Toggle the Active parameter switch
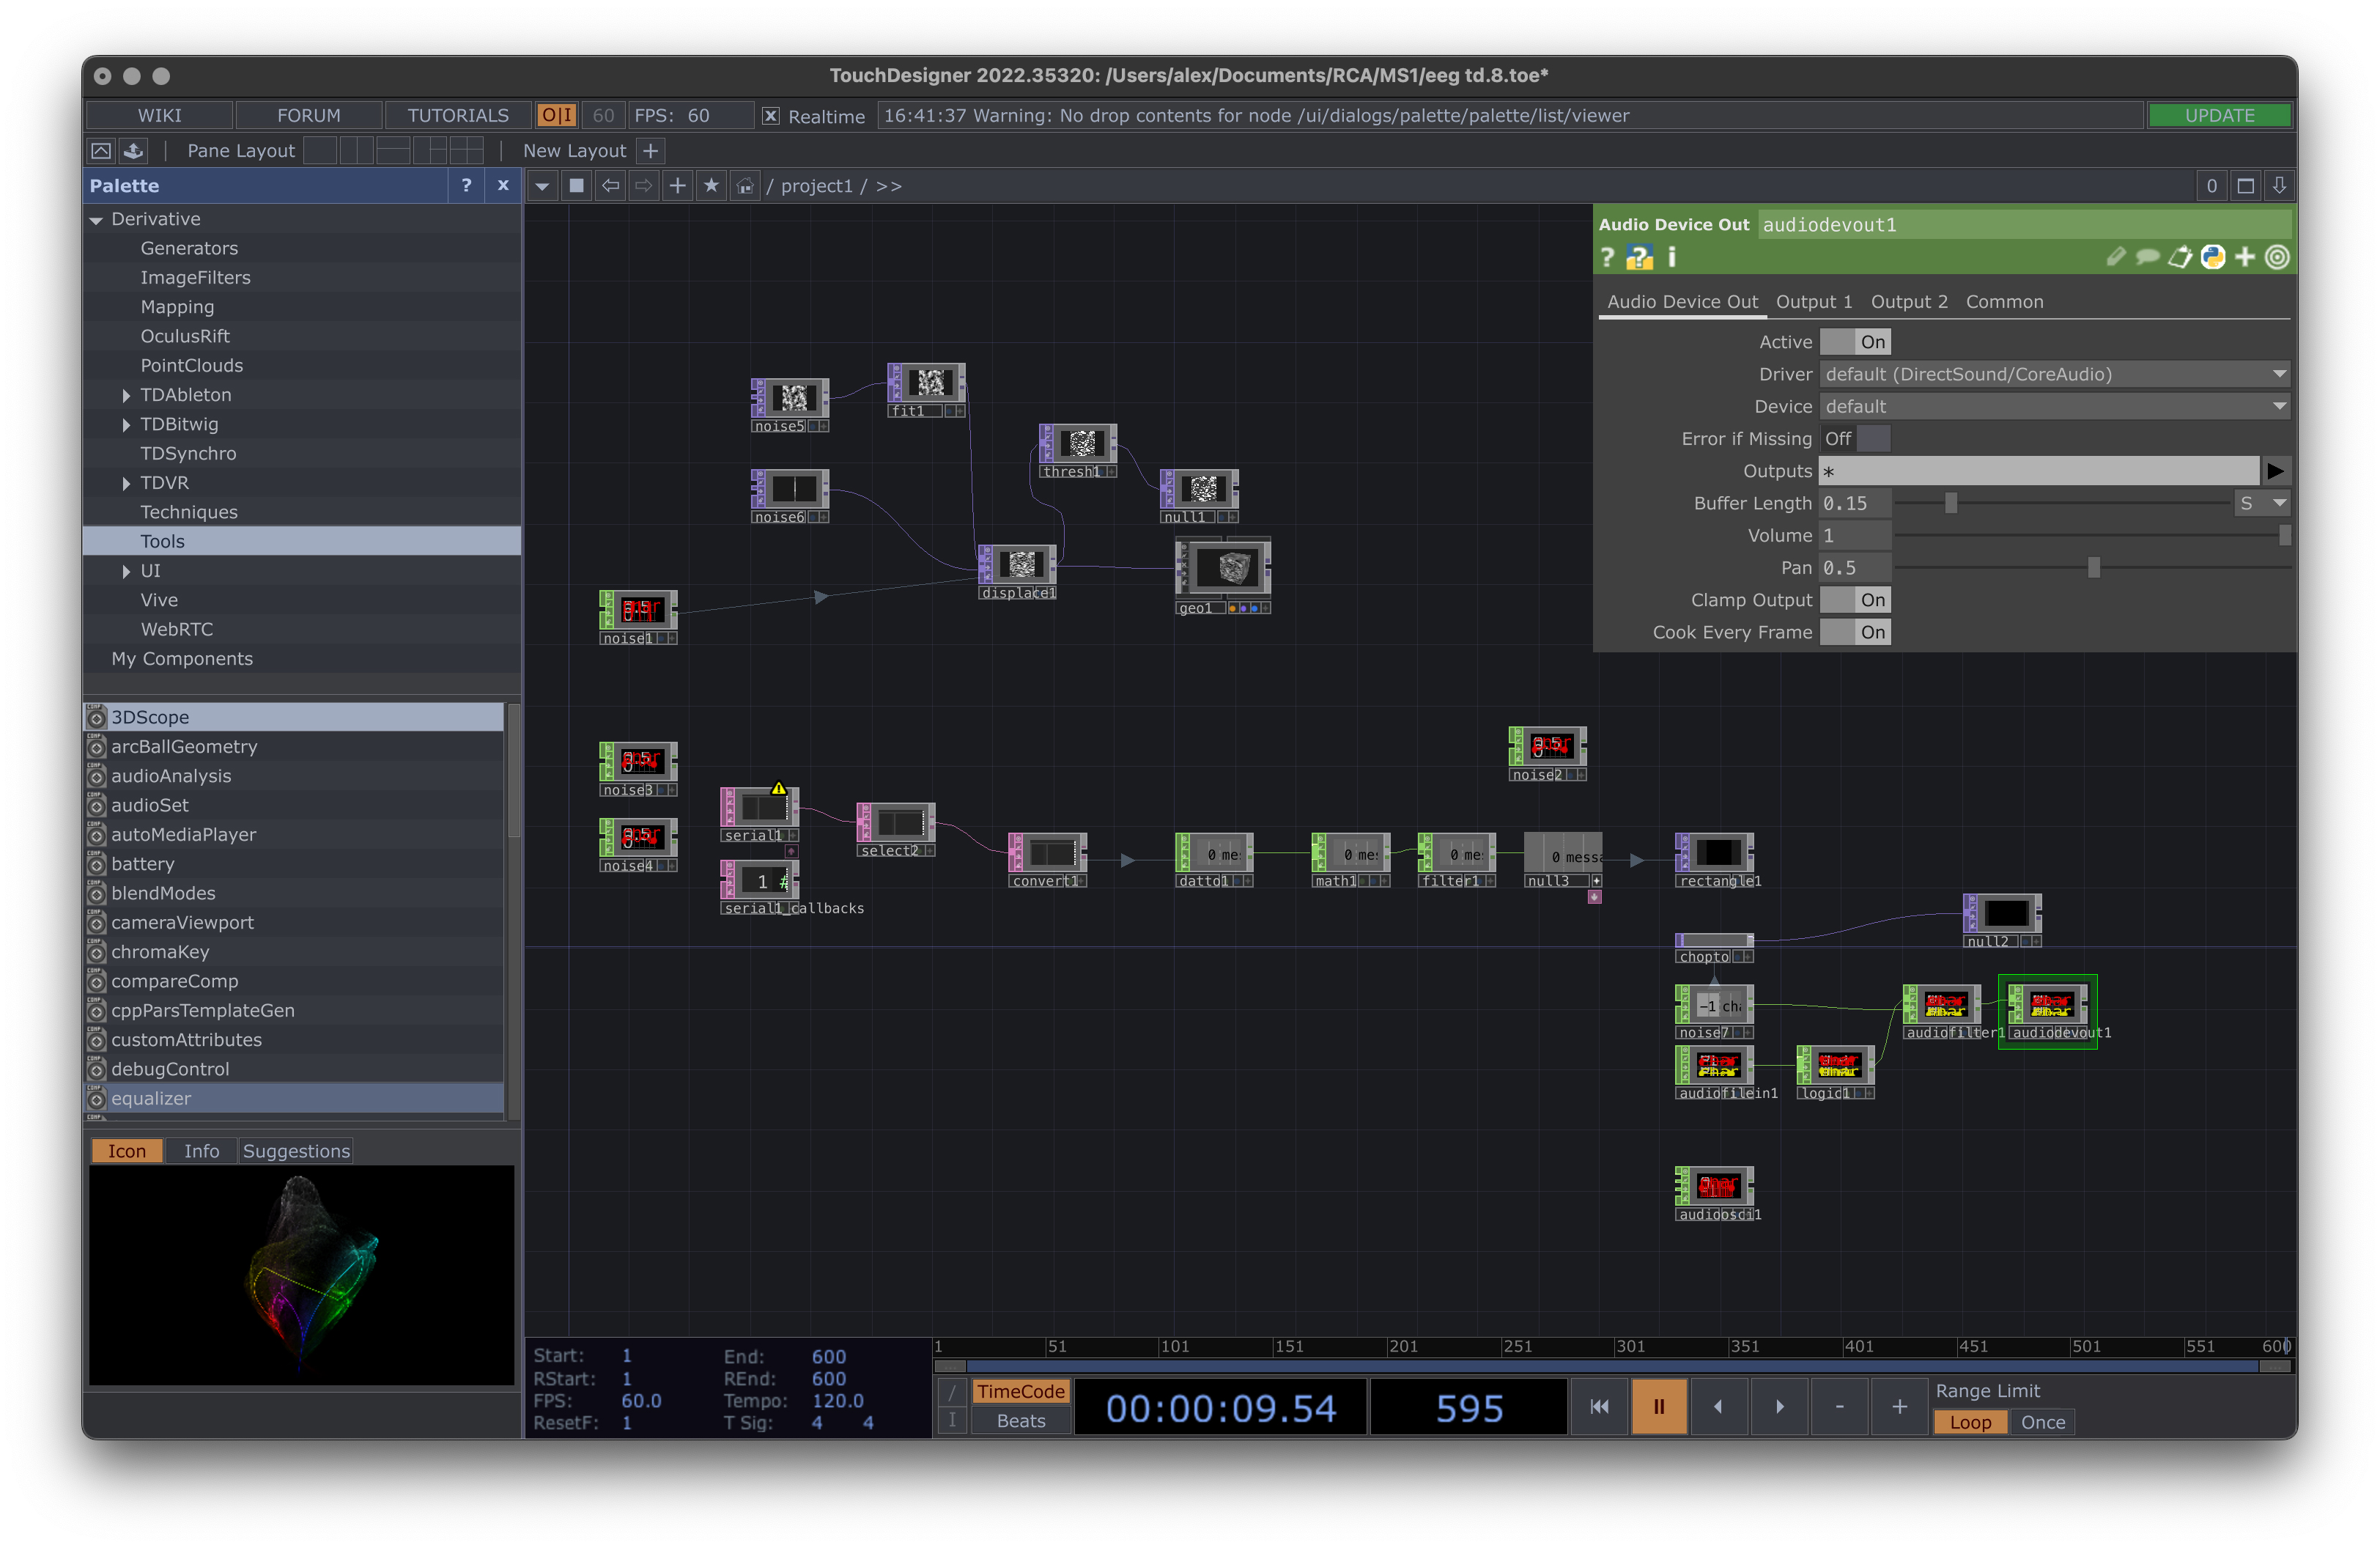The image size is (2380, 1548). (1855, 342)
